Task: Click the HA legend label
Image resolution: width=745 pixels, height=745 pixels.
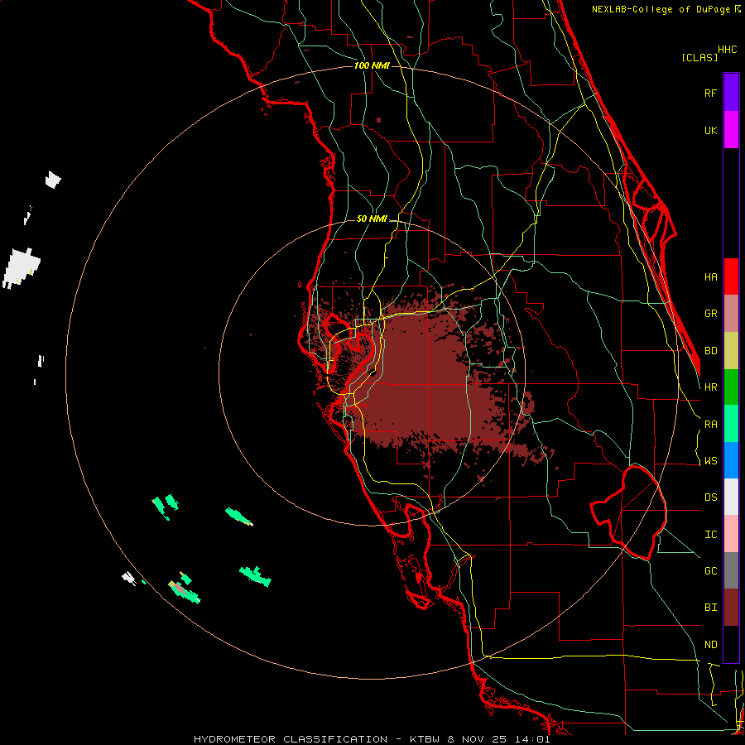Action: click(x=710, y=277)
